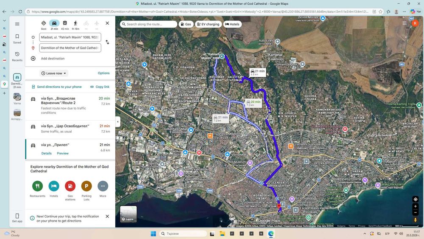Click the 20 min route label on map

point(254,103)
